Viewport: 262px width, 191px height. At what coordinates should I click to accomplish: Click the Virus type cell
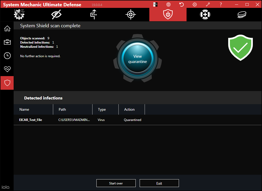pyautogui.click(x=101, y=120)
